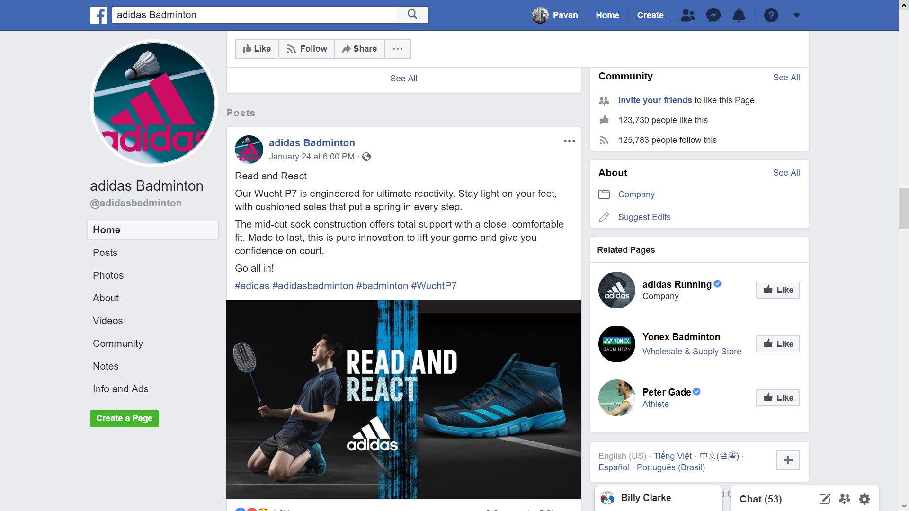Viewport: 909px width, 511px height.
Task: Open adidas Badminton post author name
Action: (312, 143)
